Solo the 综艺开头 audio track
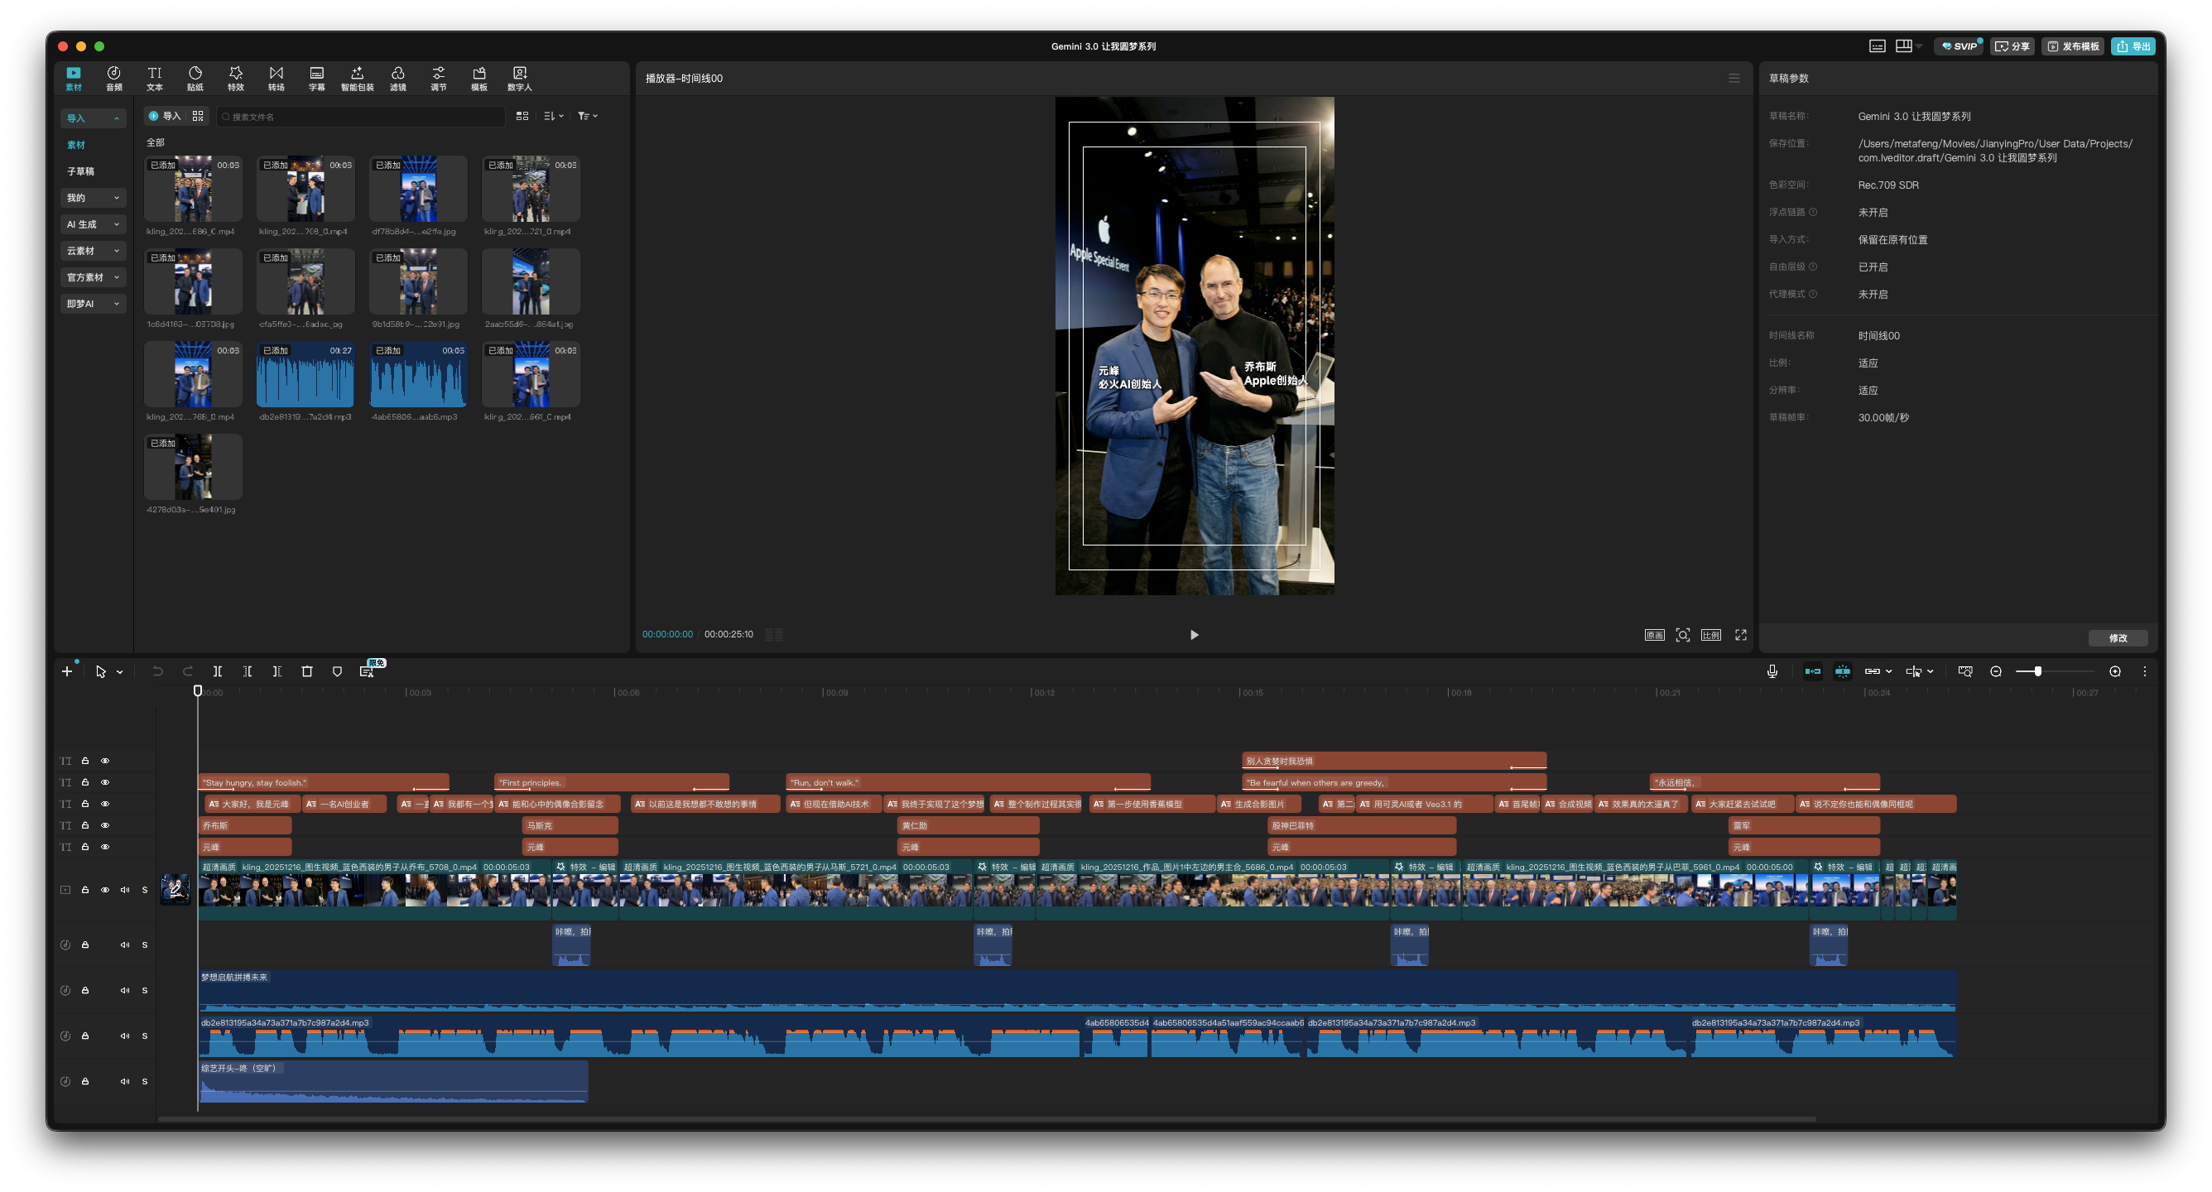 [144, 1081]
